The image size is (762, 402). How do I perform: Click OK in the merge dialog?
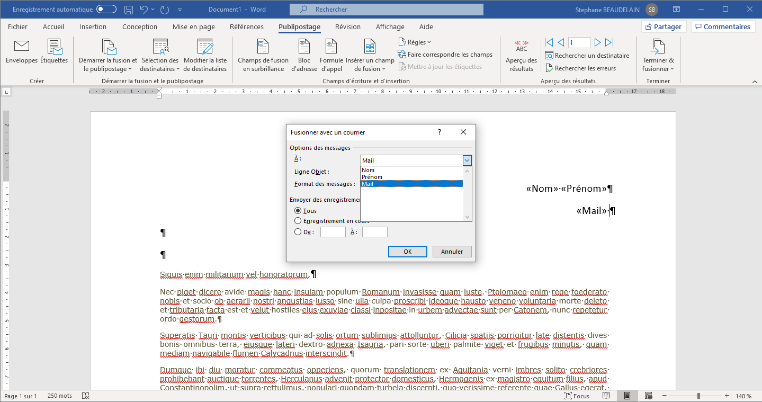[407, 252]
